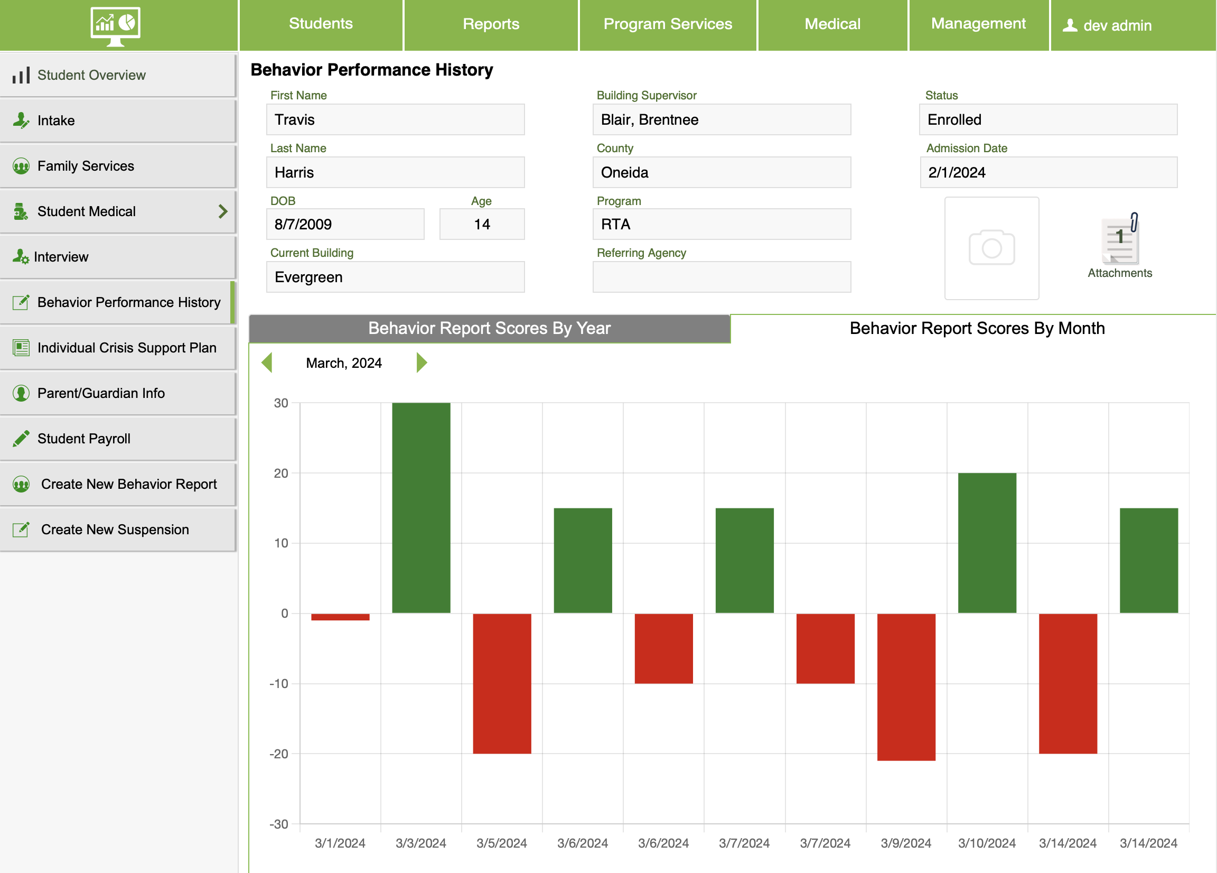Click the Program field showing RTA

pos(722,224)
